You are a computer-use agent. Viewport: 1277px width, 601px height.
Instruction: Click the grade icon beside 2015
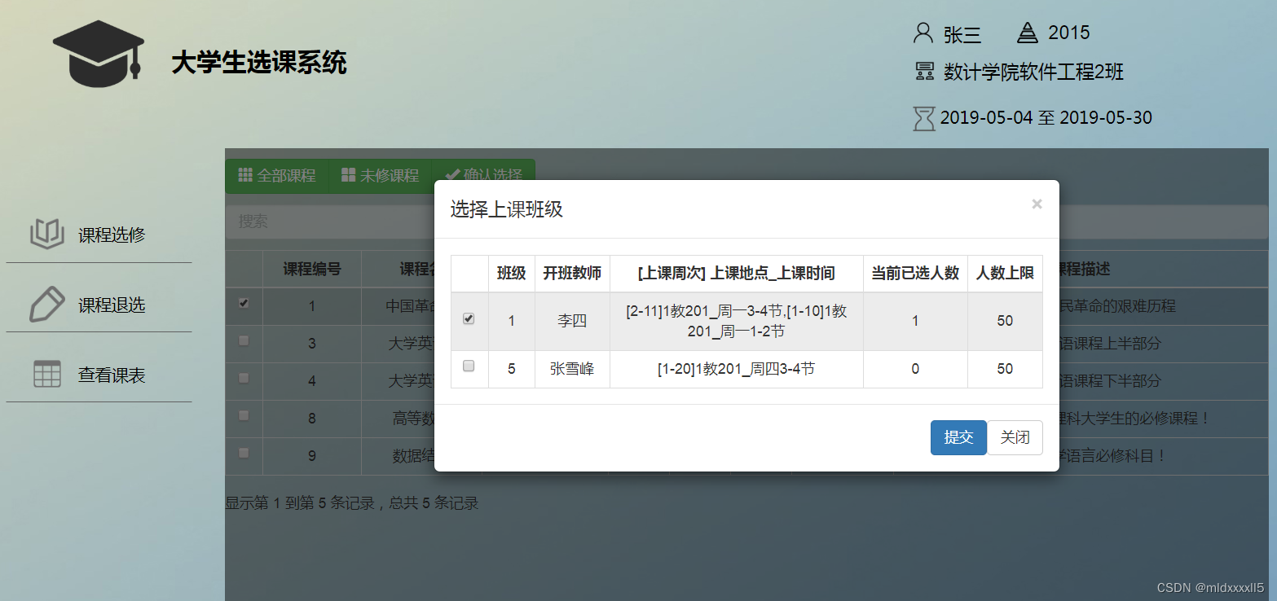pyautogui.click(x=1028, y=33)
